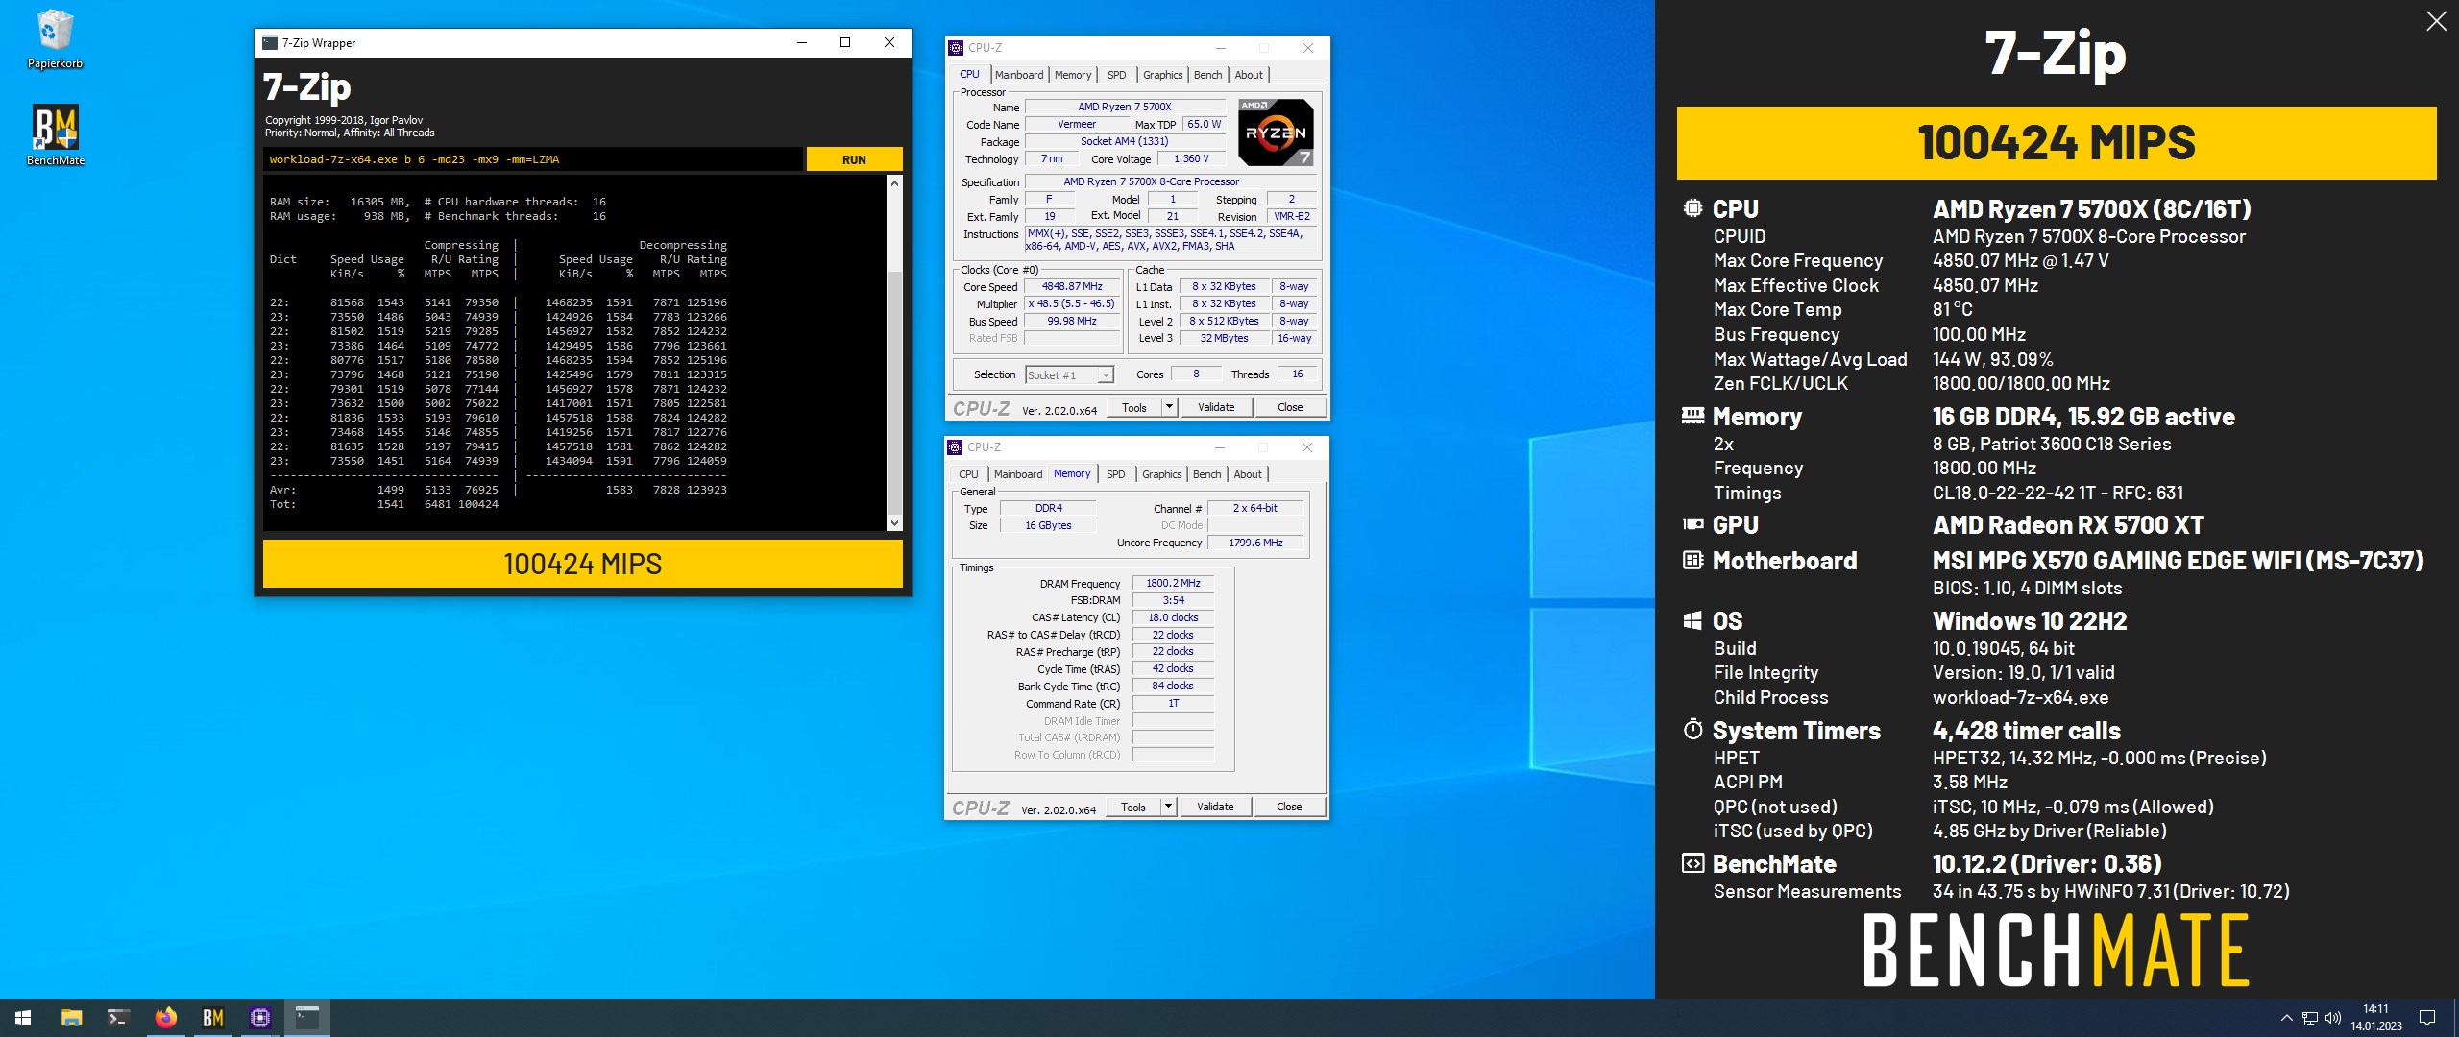The height and width of the screenshot is (1037, 2459).
Task: Open the terminal app pinned on the taskbar
Action: tap(118, 1018)
